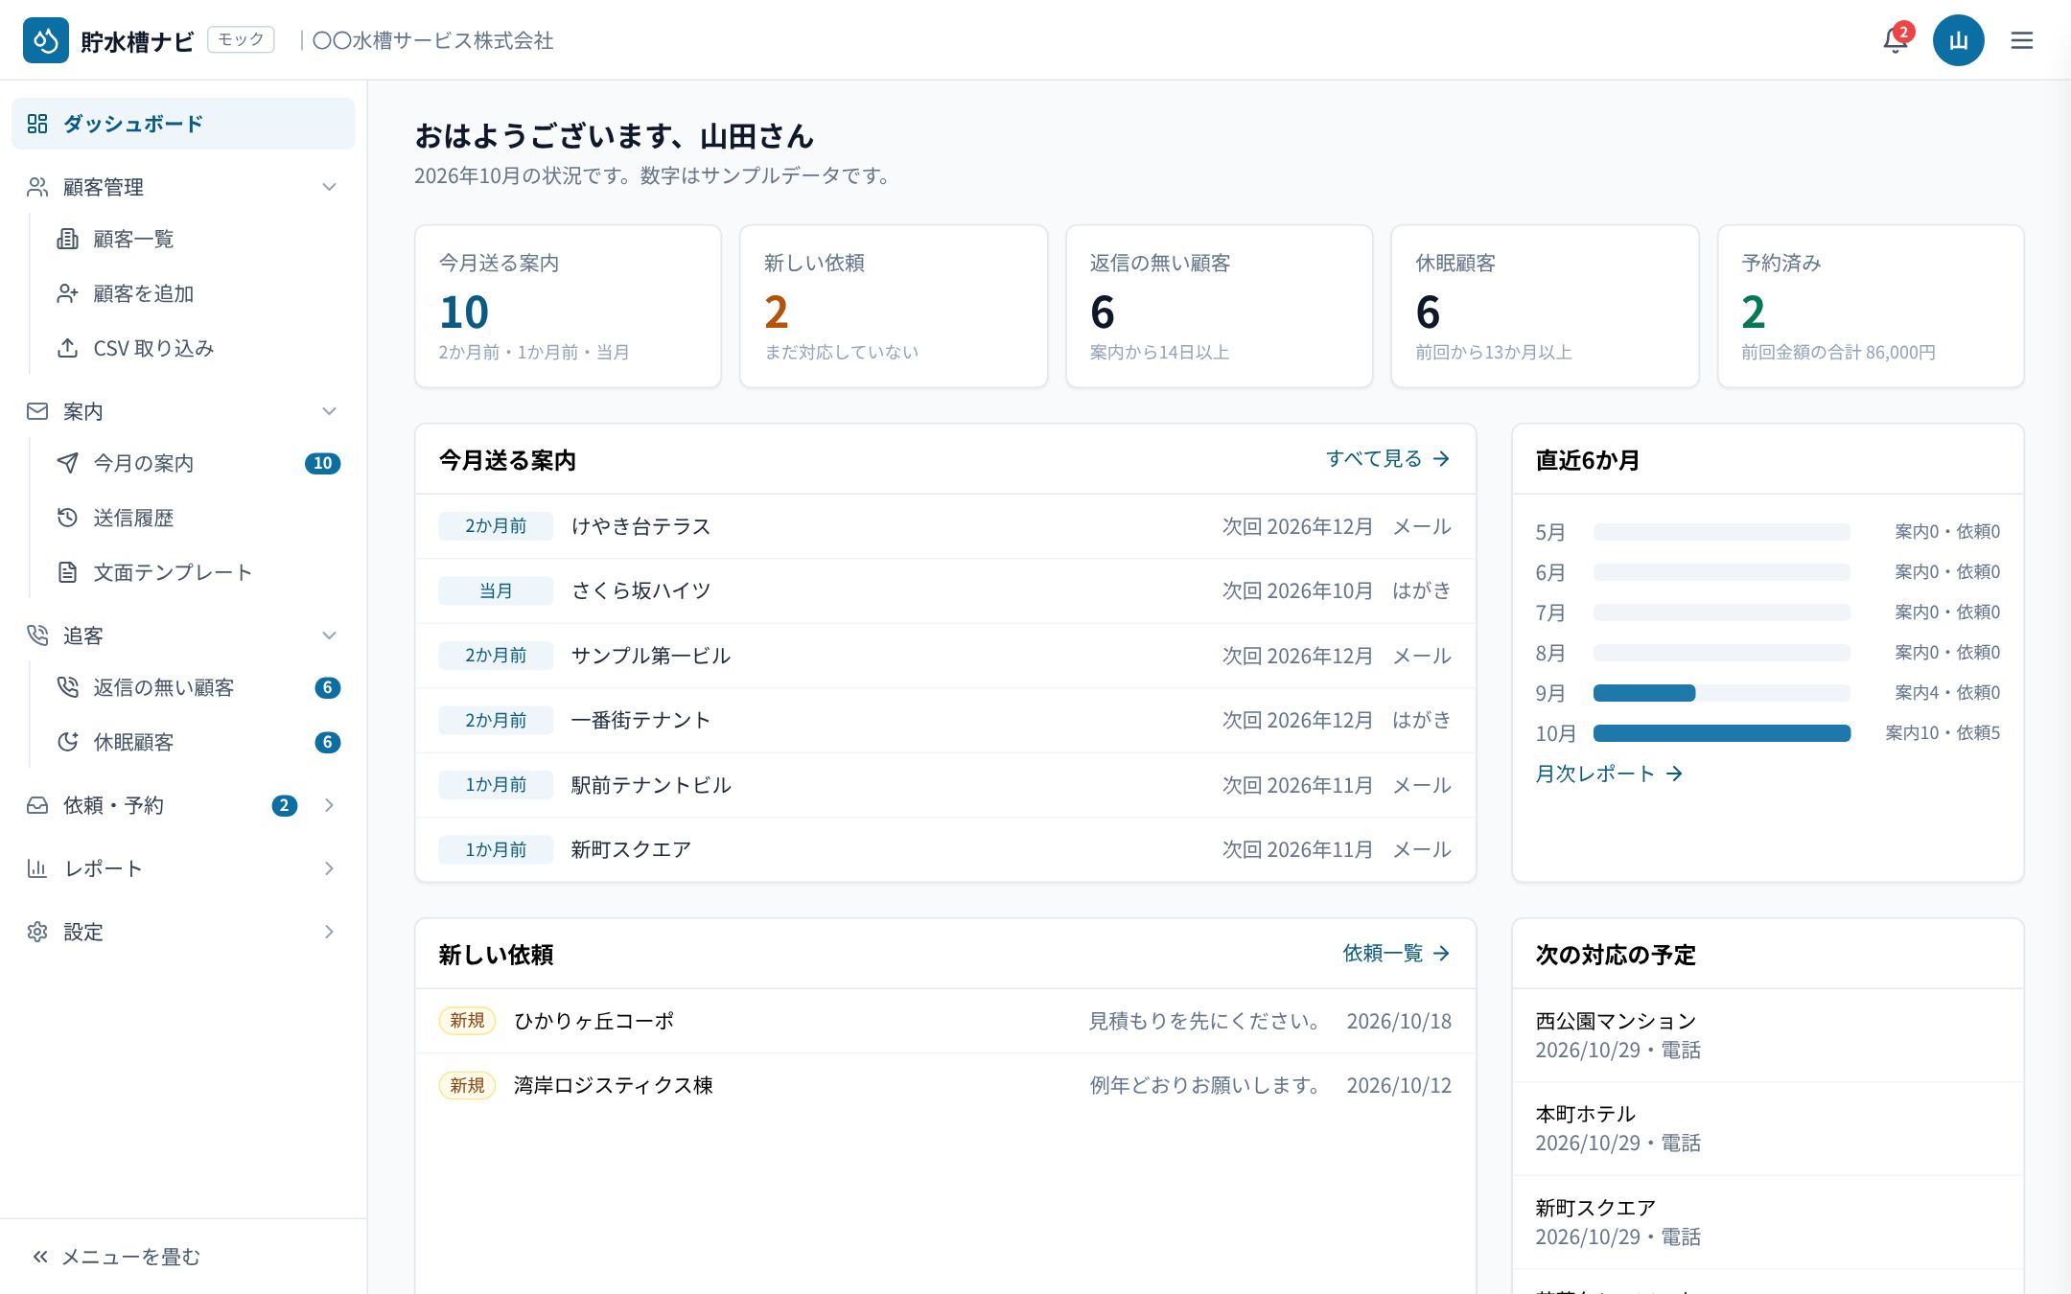
Task: Click the CSV 取り込み upload icon
Action: tap(67, 348)
